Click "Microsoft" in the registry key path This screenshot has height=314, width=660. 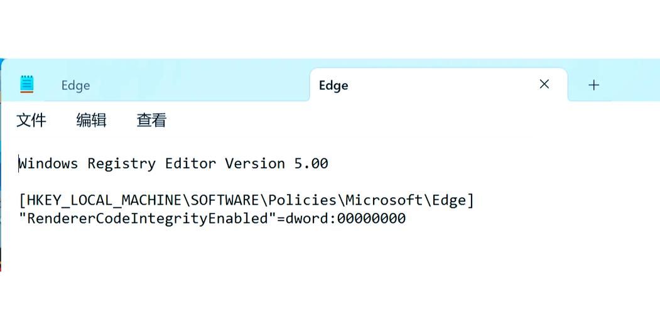[x=384, y=200]
